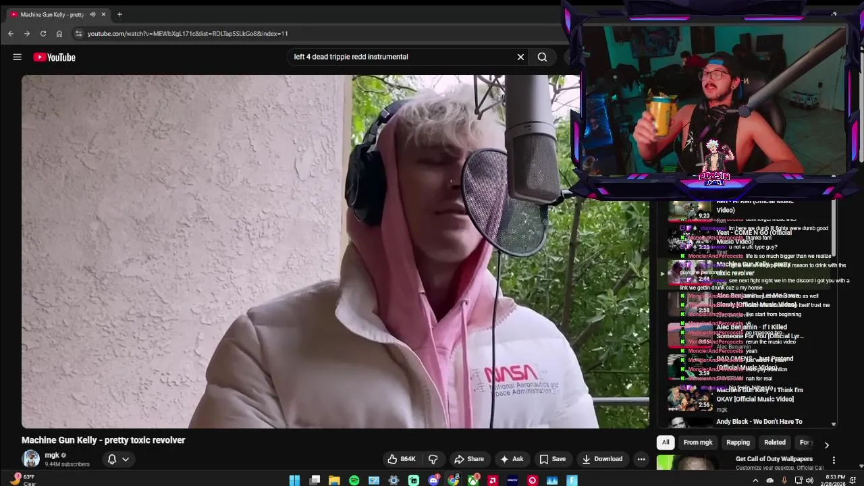Open the Xbox app from the taskbar
This screenshot has width=864, height=486.
click(473, 481)
